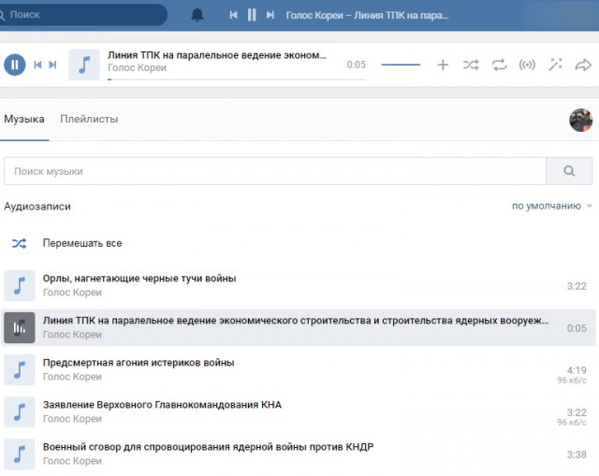The width and height of the screenshot is (599, 476).
Task: Switch to the Музыка tab
Action: coord(24,119)
